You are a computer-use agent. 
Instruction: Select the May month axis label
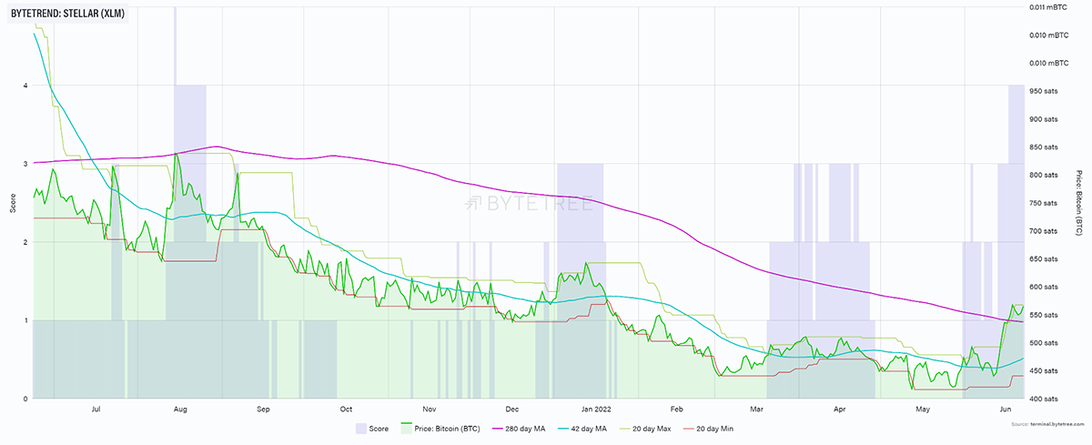tap(921, 410)
